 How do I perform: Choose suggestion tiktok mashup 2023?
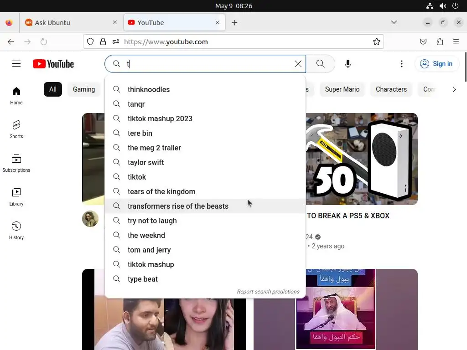click(205, 118)
